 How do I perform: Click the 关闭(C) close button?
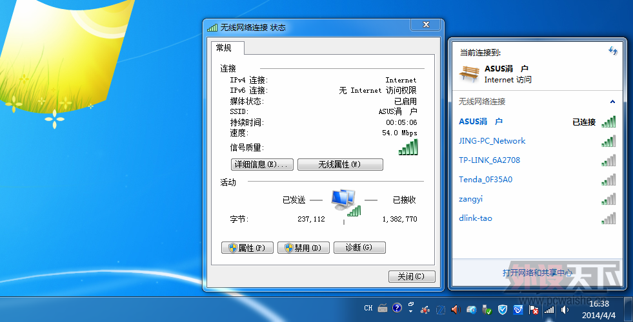point(412,276)
